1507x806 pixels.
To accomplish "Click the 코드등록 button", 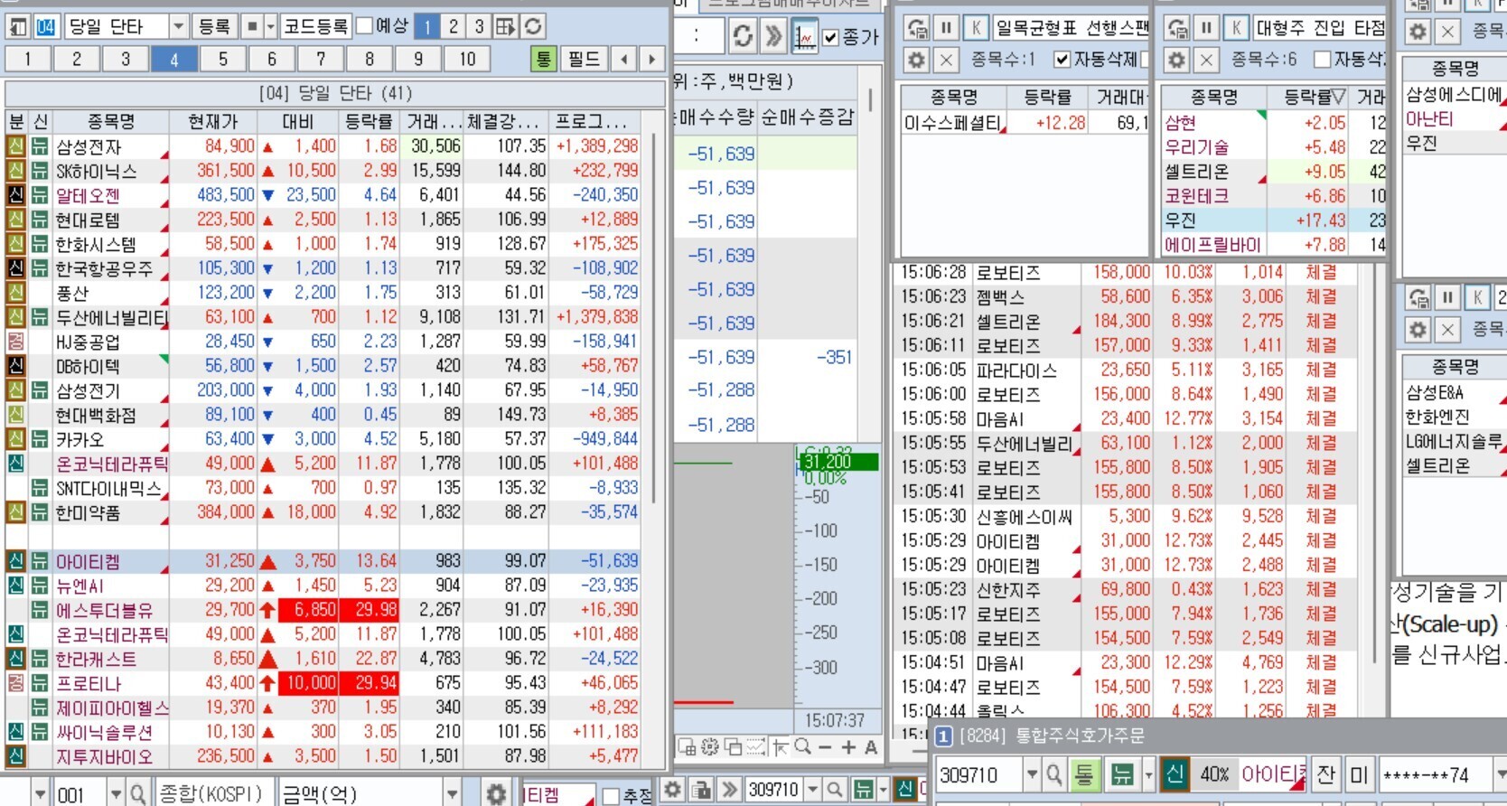I will pyautogui.click(x=315, y=26).
